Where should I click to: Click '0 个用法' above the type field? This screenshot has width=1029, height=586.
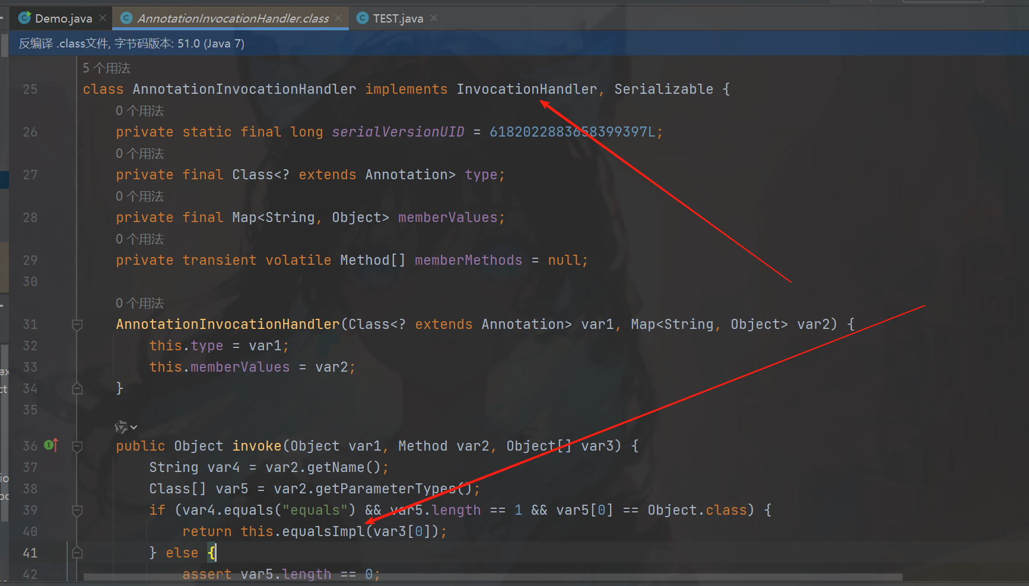coord(139,154)
